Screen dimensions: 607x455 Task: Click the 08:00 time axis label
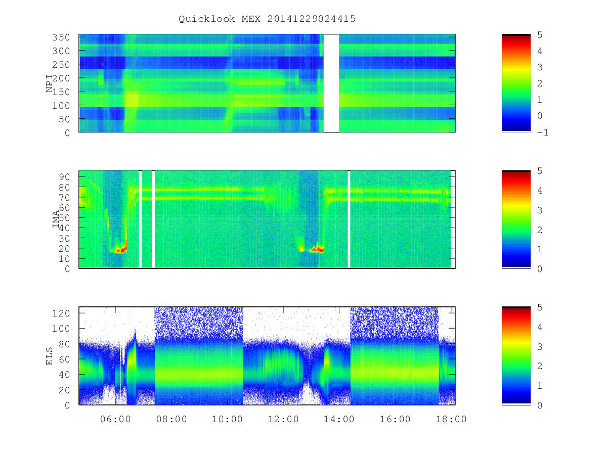(172, 419)
